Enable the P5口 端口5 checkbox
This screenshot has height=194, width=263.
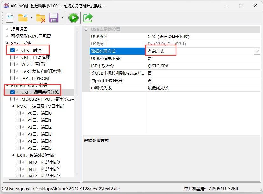(x=19, y=148)
